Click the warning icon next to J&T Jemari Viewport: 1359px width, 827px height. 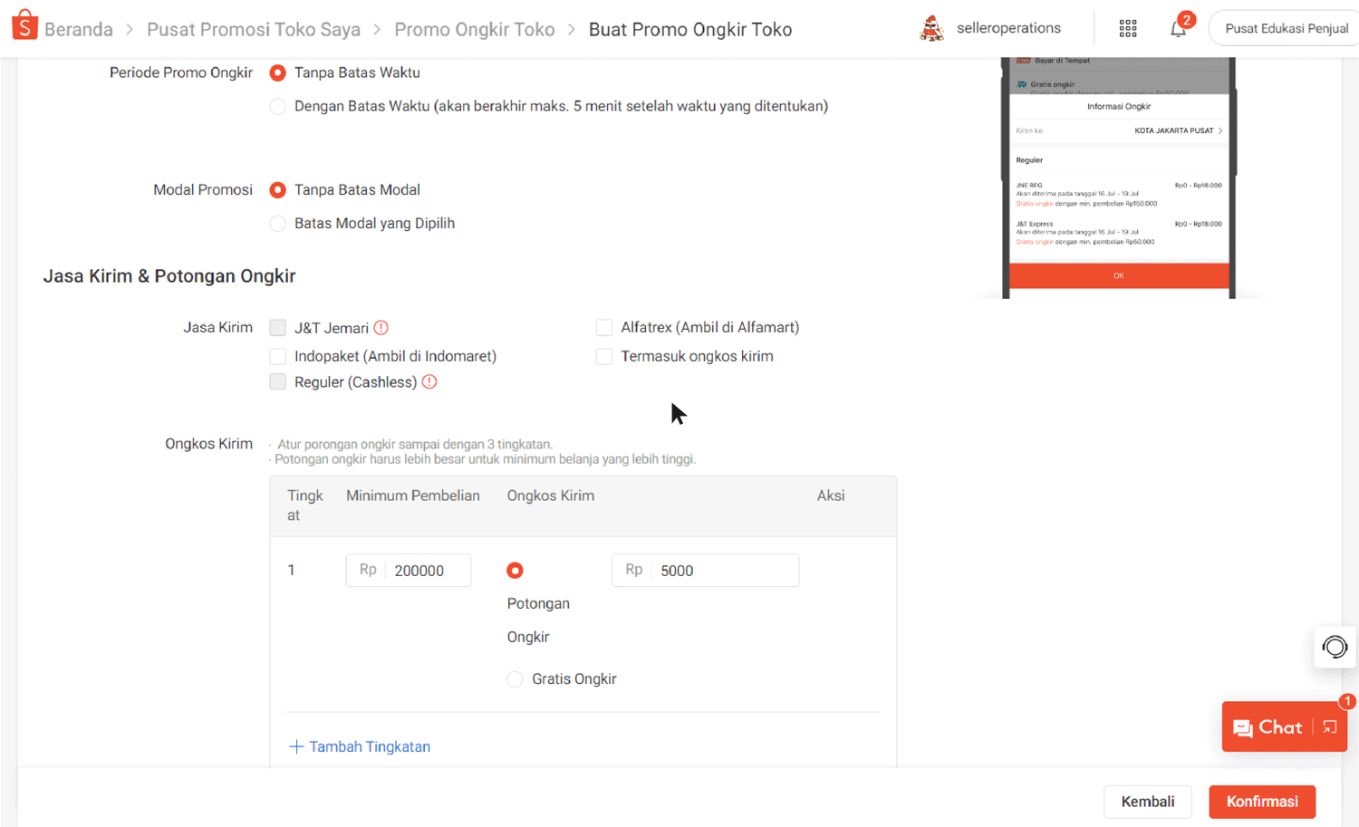(381, 328)
